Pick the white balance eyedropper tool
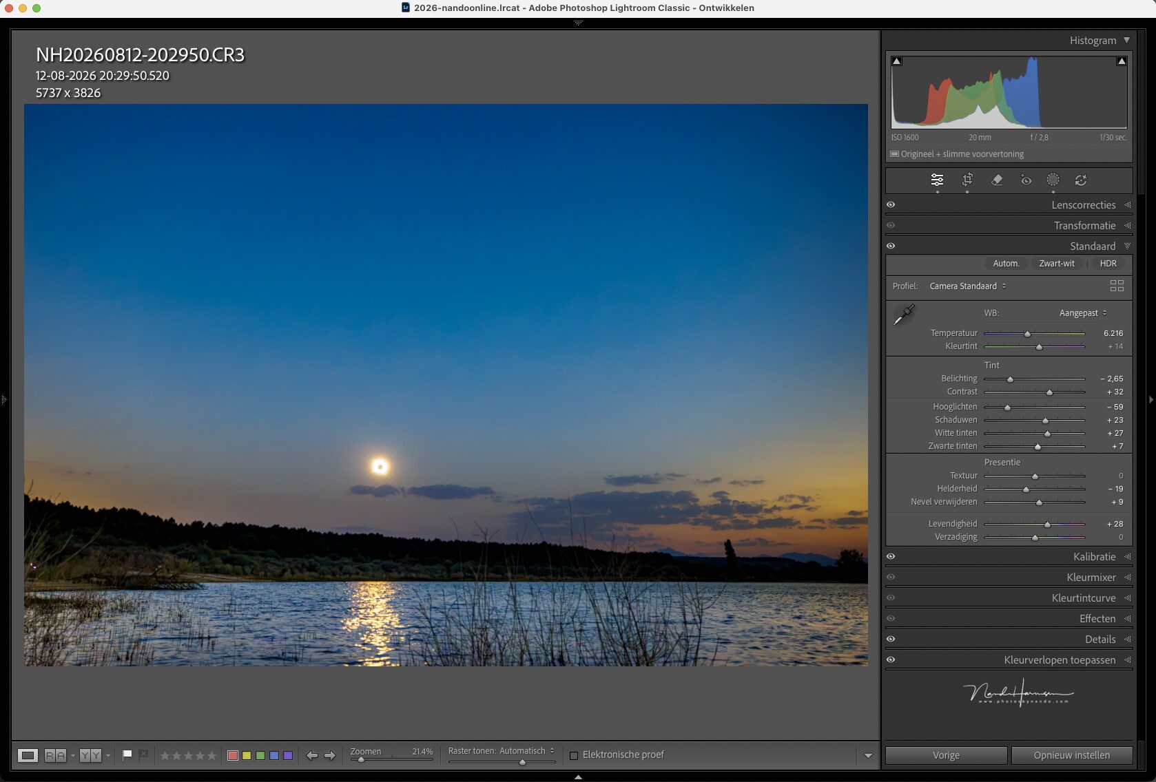This screenshot has width=1156, height=782. click(904, 315)
